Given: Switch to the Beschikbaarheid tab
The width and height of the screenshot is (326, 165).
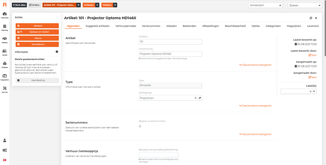Looking at the screenshot, I should (235, 26).
